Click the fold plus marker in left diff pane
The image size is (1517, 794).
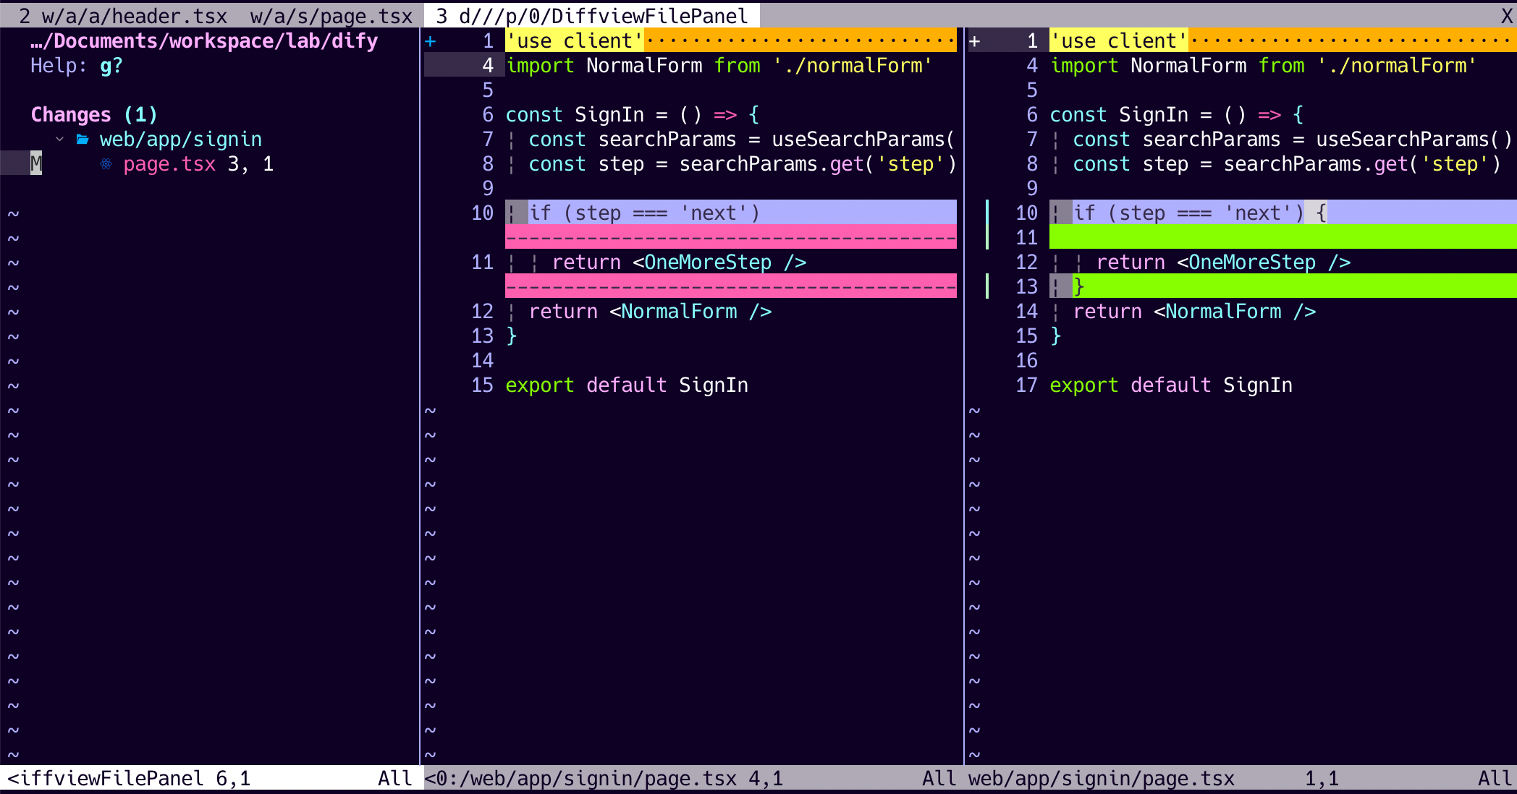(x=431, y=41)
